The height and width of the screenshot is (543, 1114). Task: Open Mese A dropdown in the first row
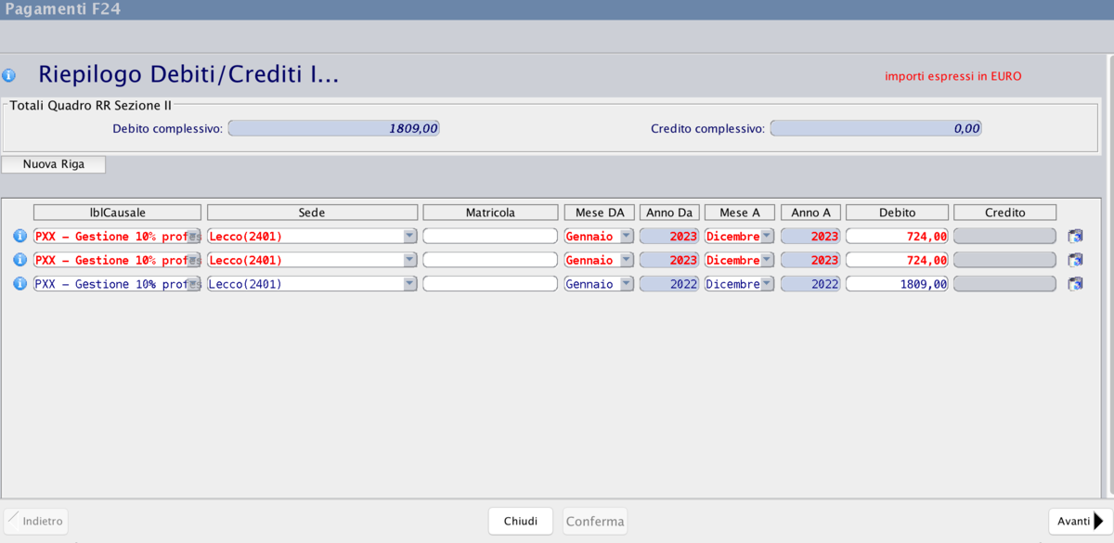pos(767,237)
